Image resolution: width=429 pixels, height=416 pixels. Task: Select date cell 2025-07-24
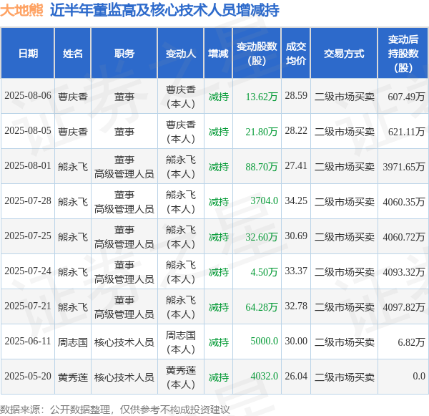tap(28, 271)
